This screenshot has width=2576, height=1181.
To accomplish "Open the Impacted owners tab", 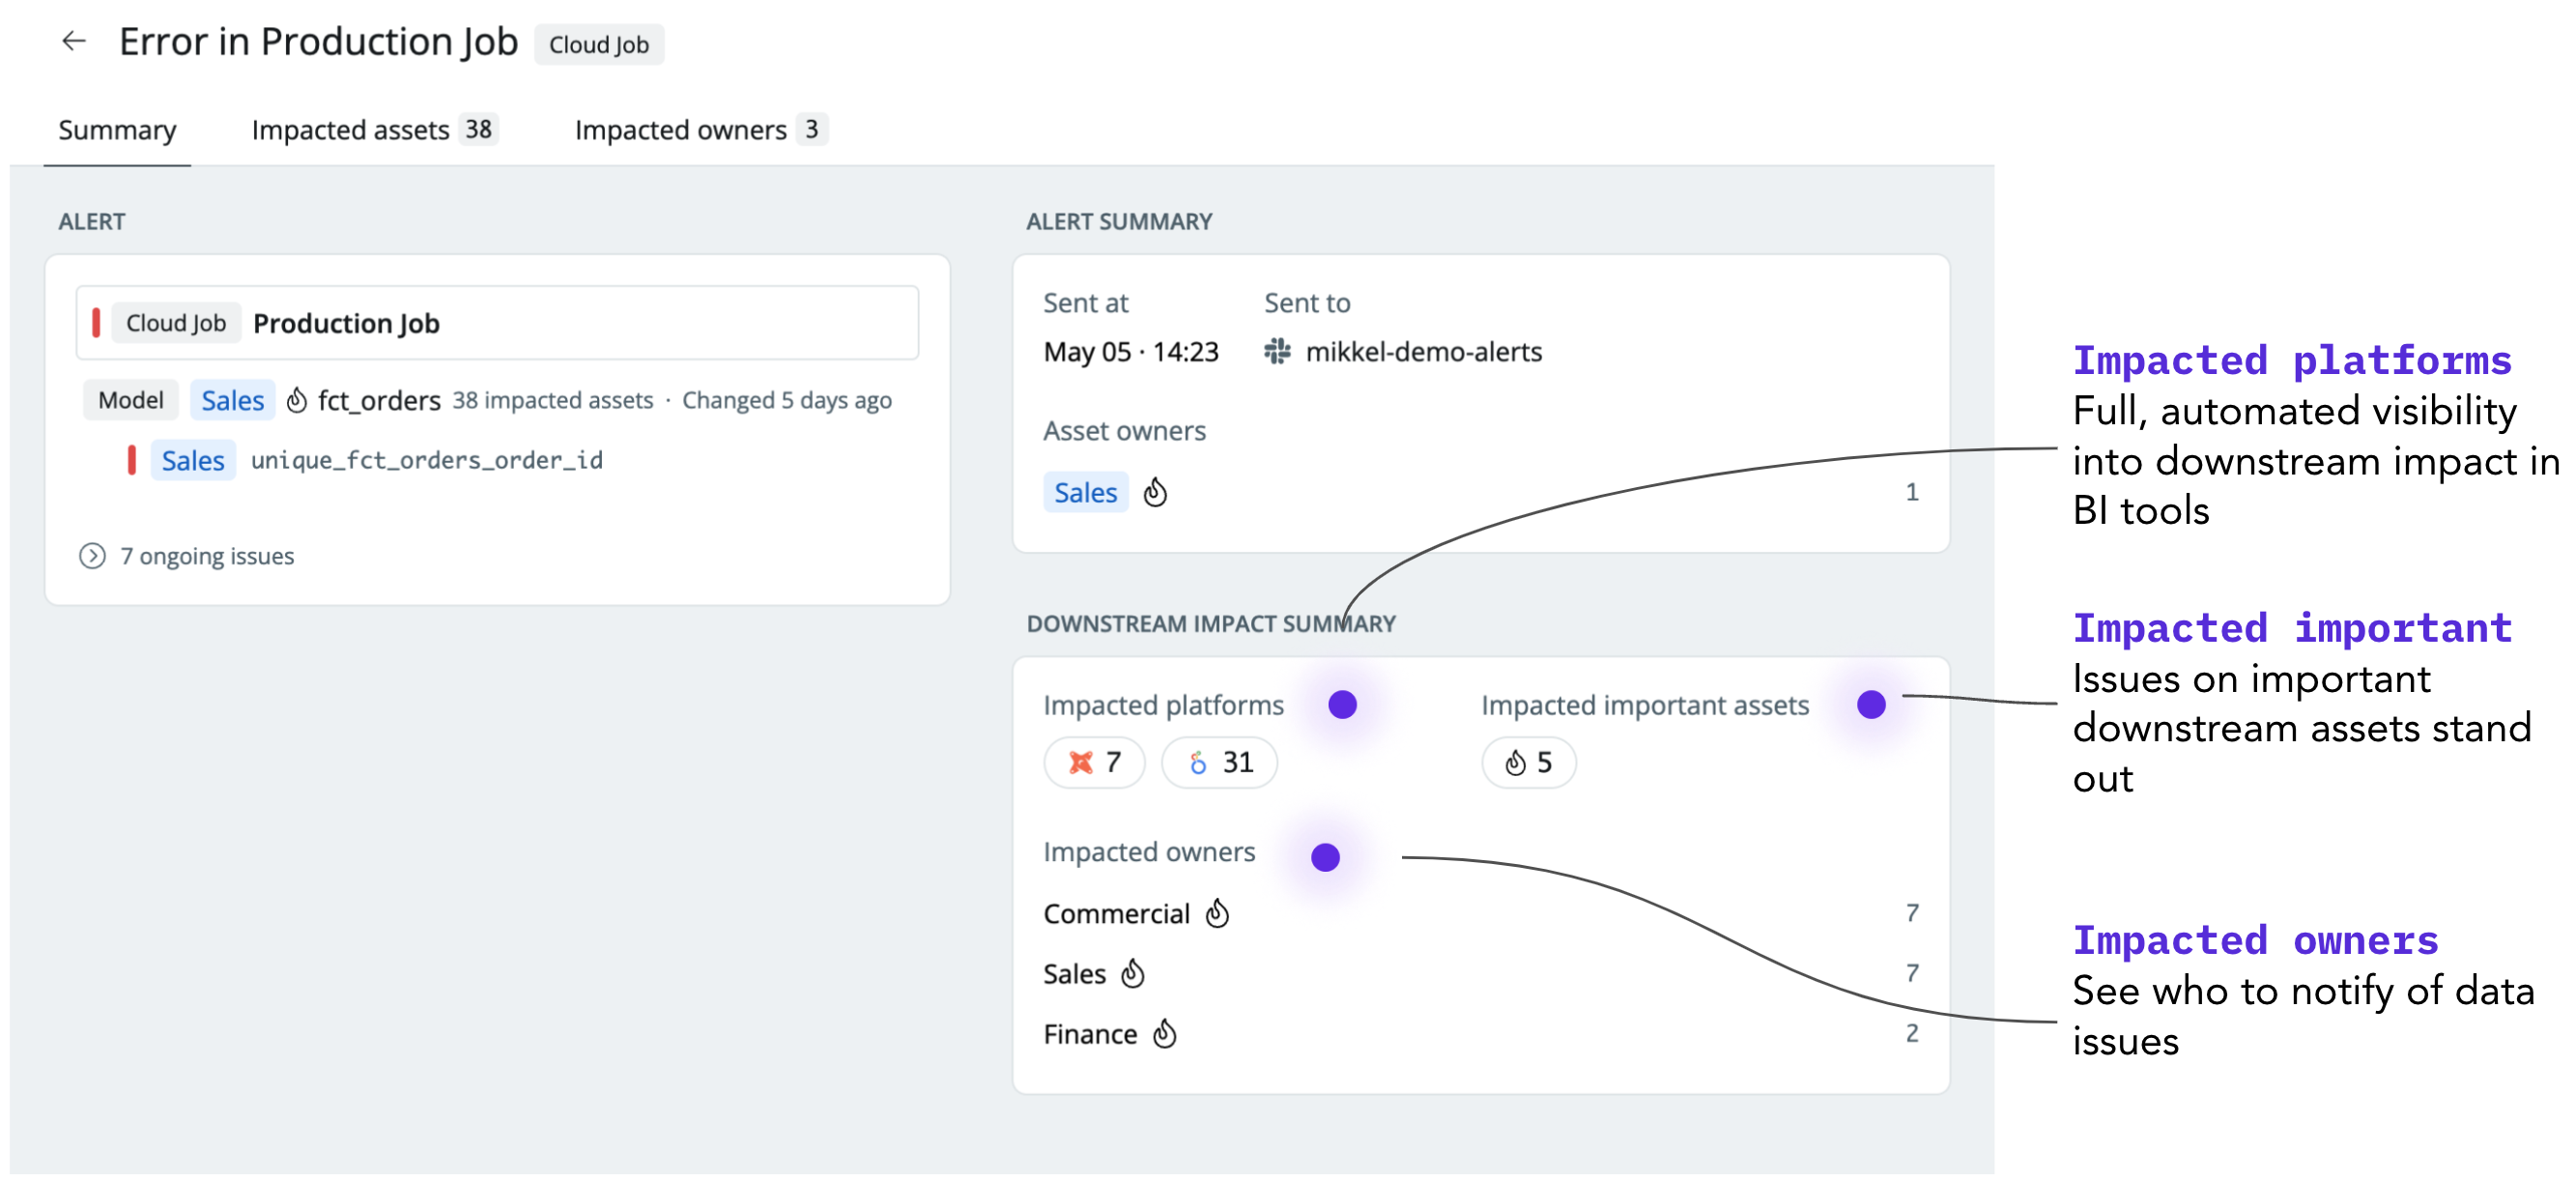I will (699, 130).
